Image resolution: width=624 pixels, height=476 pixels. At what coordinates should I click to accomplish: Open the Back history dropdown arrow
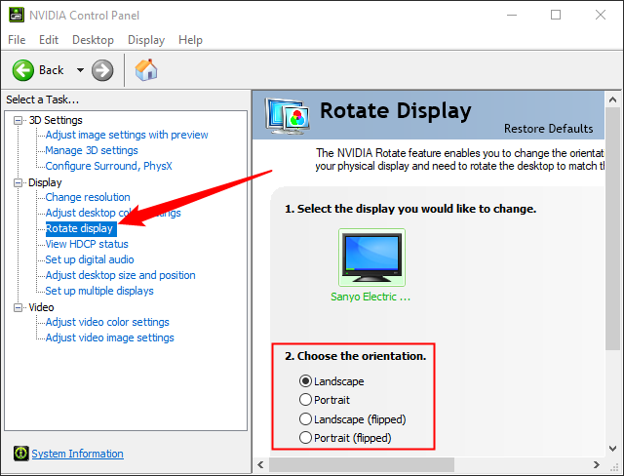pos(80,70)
